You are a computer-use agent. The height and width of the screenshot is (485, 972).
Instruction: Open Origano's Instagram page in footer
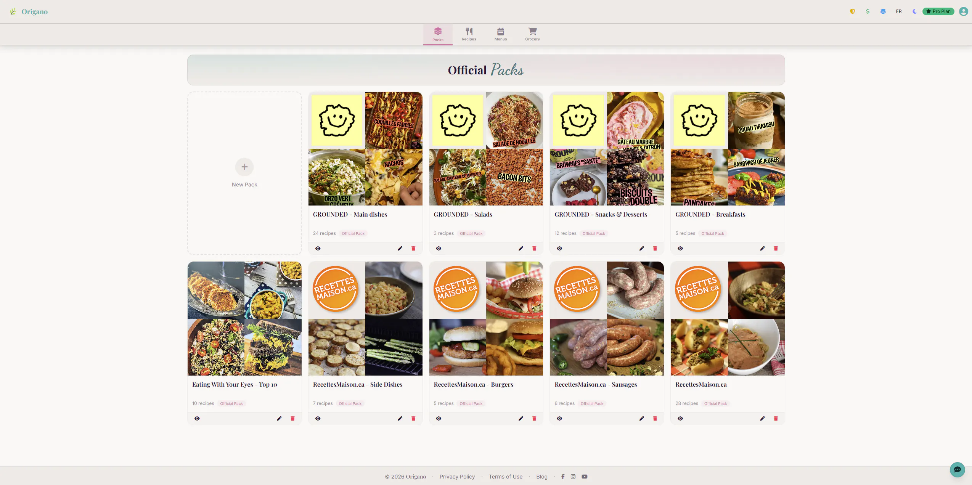click(573, 477)
